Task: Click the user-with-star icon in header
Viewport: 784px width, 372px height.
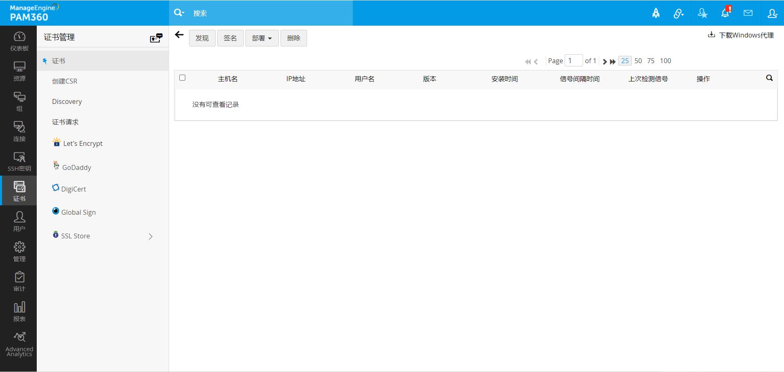Action: click(x=702, y=13)
